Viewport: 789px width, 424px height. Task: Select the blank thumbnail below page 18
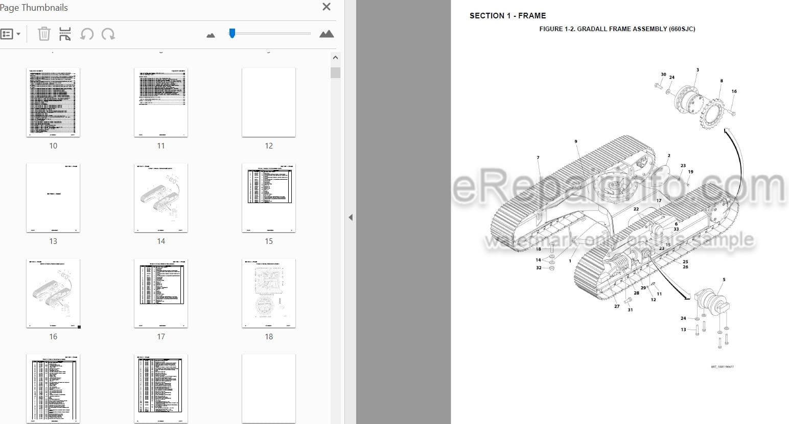pos(269,389)
